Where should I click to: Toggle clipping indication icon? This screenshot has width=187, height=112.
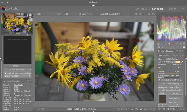point(132,109)
